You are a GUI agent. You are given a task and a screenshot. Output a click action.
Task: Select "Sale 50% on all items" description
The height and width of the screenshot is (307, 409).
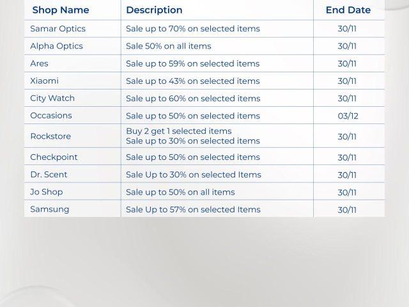click(168, 46)
